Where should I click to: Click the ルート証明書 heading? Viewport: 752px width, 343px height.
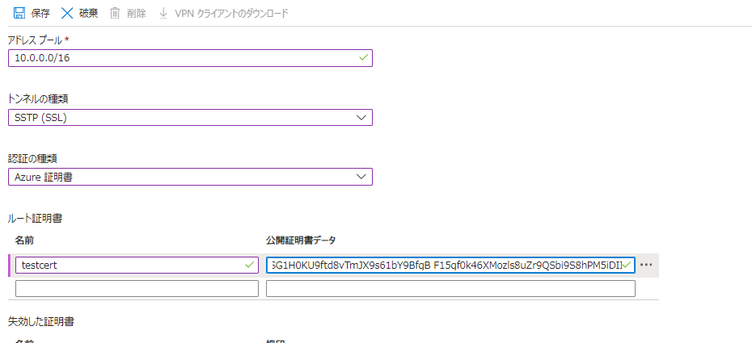coord(36,219)
